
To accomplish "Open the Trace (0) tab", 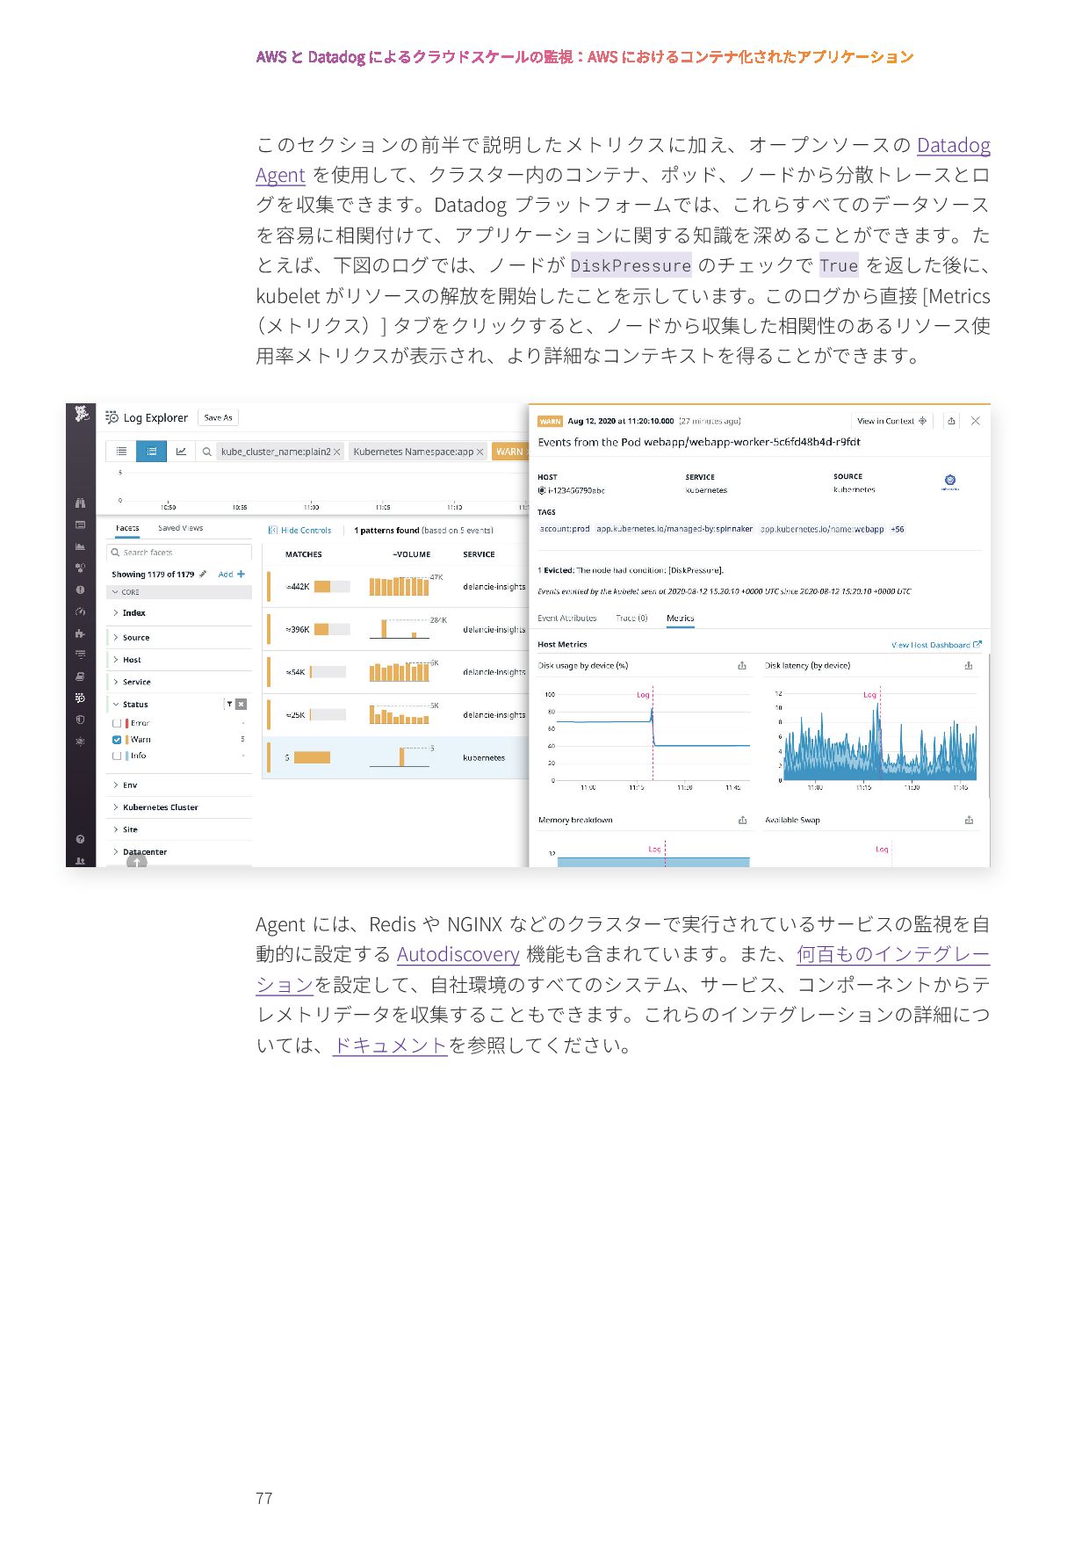I will pos(631,618).
